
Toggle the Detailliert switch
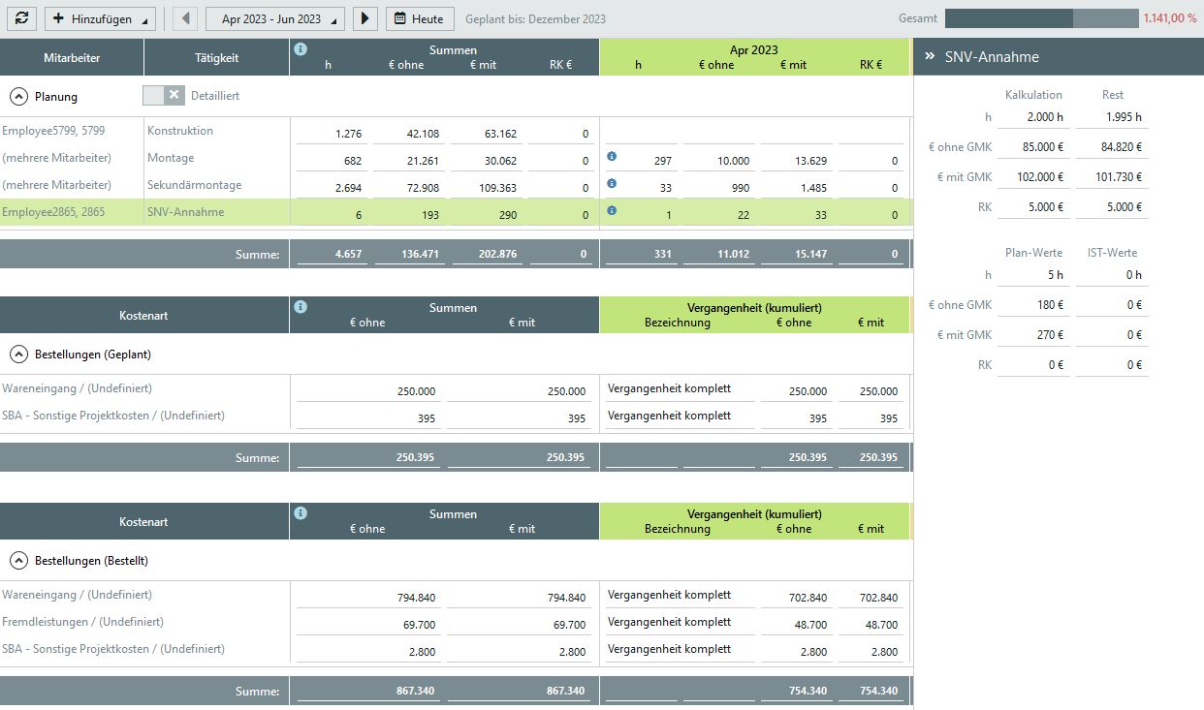click(162, 95)
